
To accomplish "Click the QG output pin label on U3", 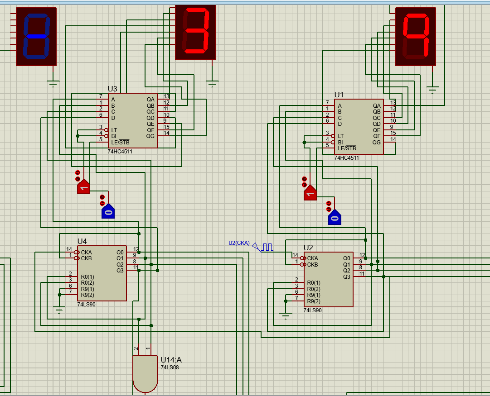I will click(150, 136).
